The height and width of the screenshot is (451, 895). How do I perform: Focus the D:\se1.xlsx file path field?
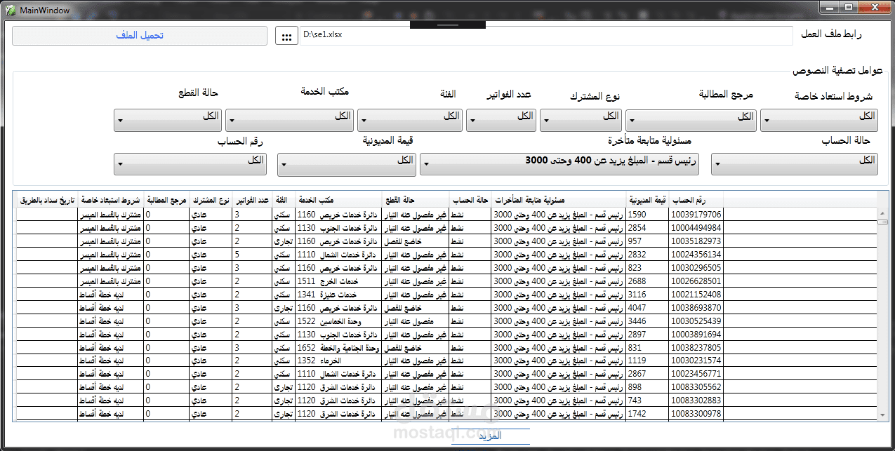tap(545, 36)
